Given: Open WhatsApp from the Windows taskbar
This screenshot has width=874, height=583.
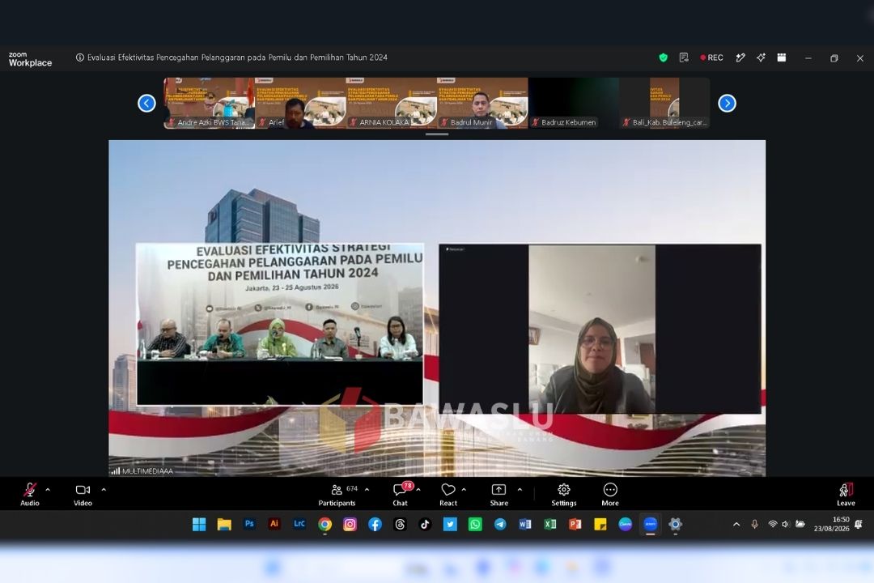Looking at the screenshot, I should click(475, 525).
